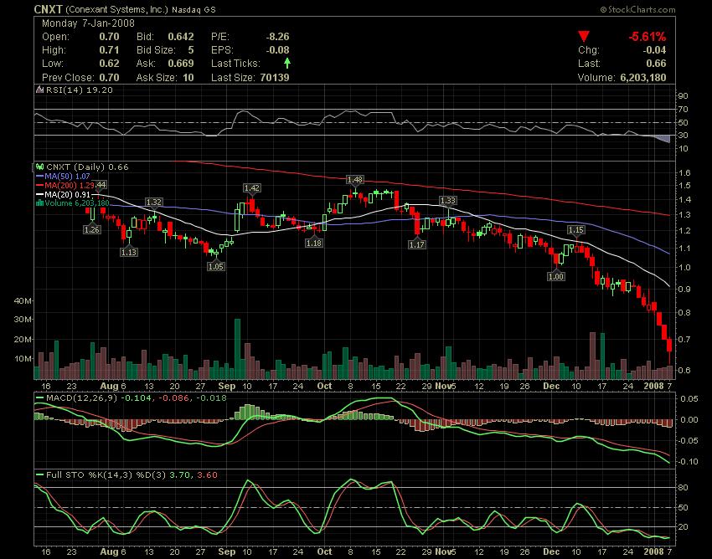Image resolution: width=712 pixels, height=559 pixels.
Task: Click the 40M volume axis label
Action: pyautogui.click(x=23, y=300)
